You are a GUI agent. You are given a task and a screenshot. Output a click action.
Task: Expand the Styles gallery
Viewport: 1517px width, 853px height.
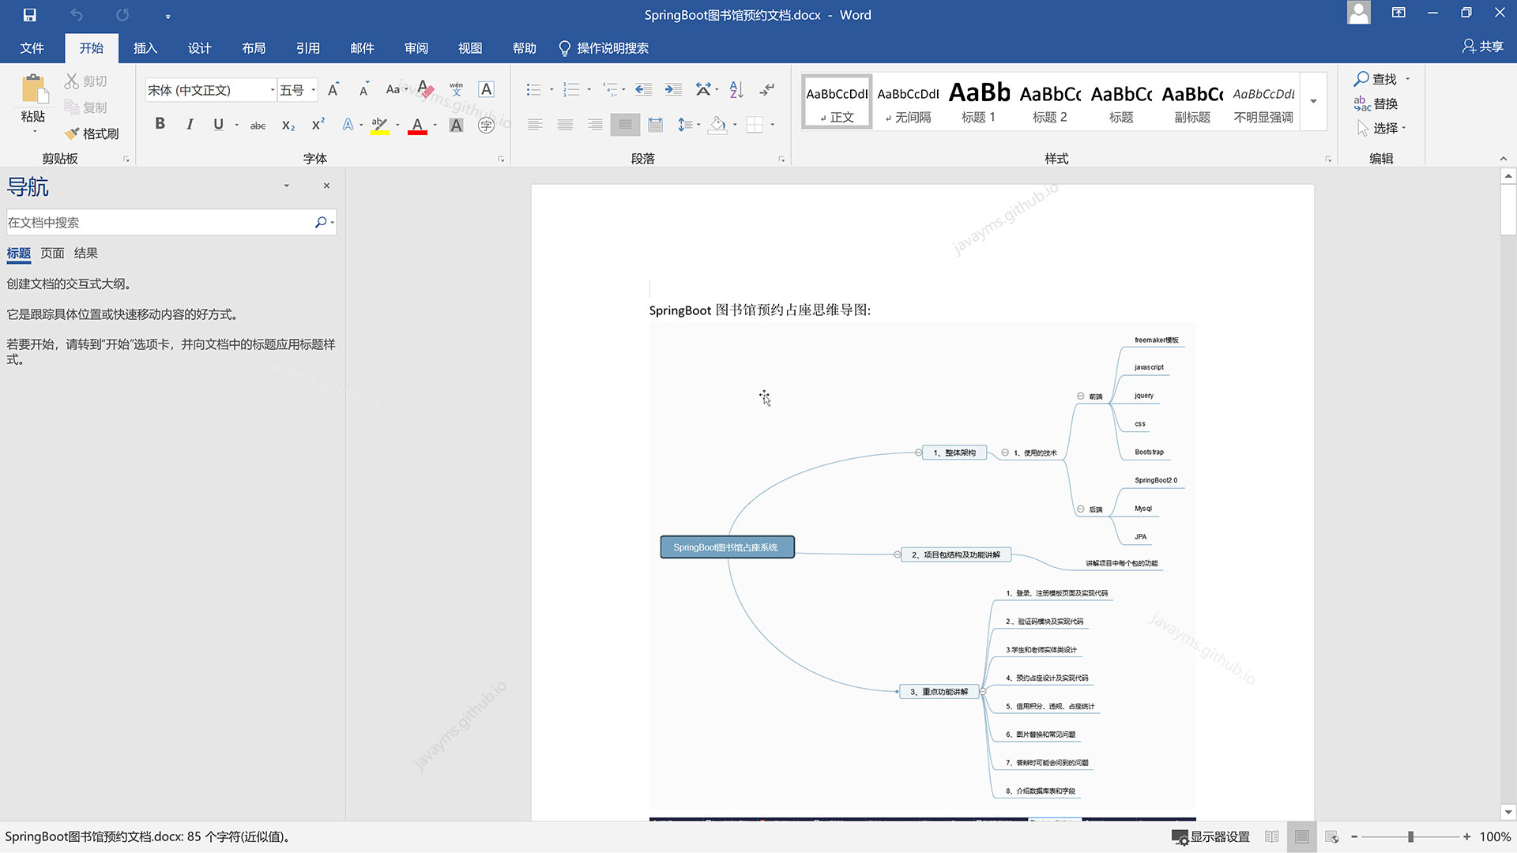[x=1313, y=101]
